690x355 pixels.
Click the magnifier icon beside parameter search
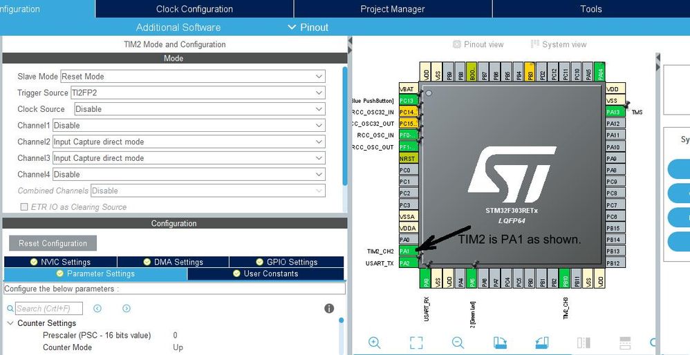coord(10,309)
